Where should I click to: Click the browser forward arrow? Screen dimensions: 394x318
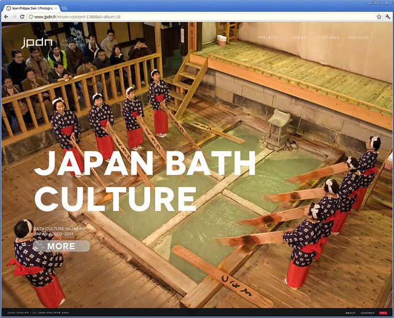click(x=14, y=17)
